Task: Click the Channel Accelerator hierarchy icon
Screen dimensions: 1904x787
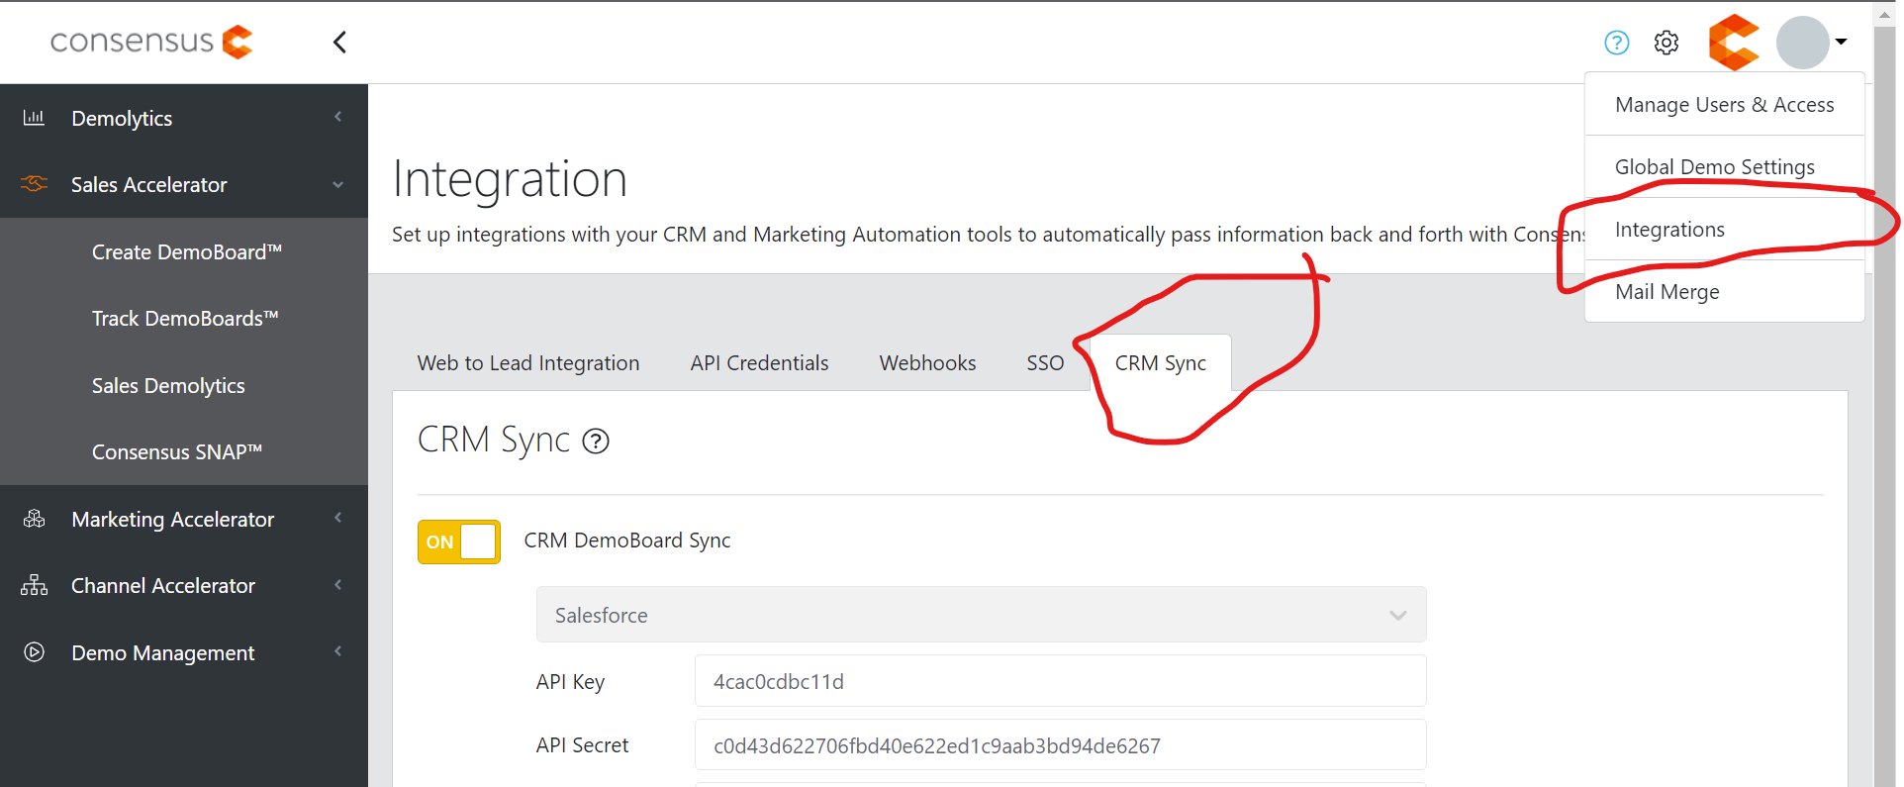Action: (x=34, y=585)
